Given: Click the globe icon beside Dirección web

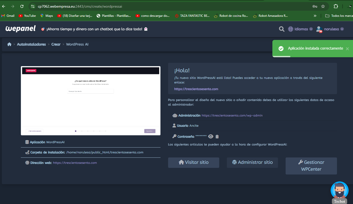Looking at the screenshot, I should (x=27, y=163).
